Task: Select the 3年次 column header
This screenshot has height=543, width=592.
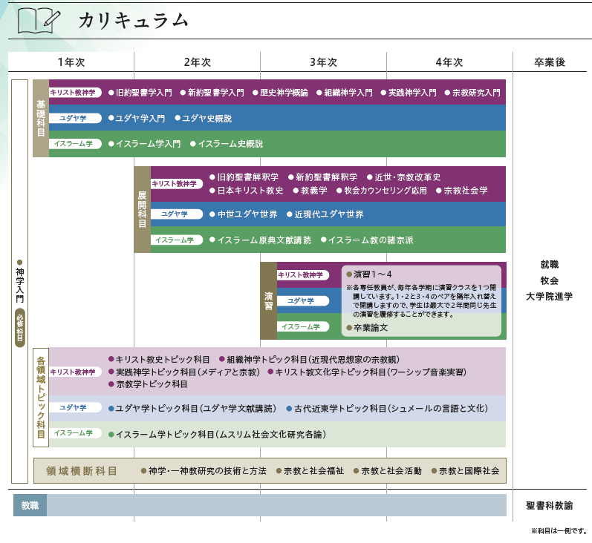Action: (323, 62)
